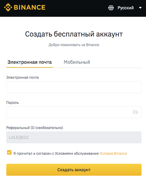The height and width of the screenshot is (179, 146).
Task: Click the Реферальный ID (необязательно) label
Action: 35,128
